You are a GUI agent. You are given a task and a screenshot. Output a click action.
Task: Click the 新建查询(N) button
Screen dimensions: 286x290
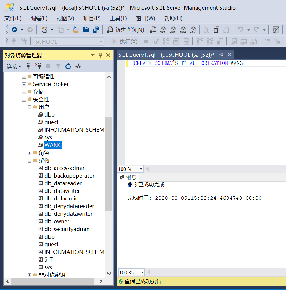tap(125, 30)
